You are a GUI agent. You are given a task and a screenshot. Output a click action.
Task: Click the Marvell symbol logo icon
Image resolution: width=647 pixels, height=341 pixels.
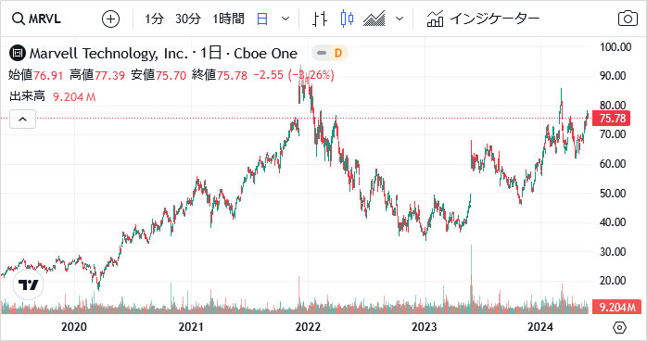coord(18,53)
